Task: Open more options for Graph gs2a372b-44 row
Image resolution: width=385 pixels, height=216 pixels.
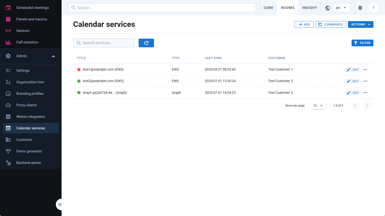Action: [365, 93]
